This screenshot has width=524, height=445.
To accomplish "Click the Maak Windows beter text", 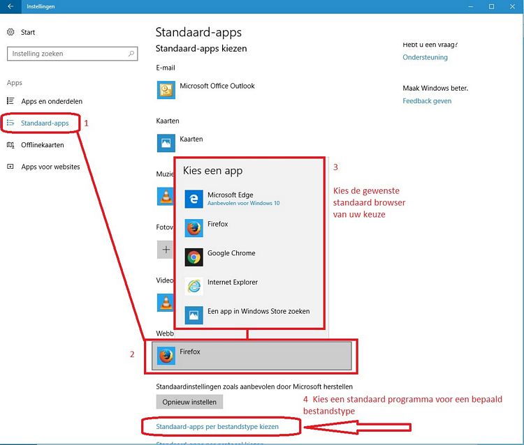I will point(435,89).
